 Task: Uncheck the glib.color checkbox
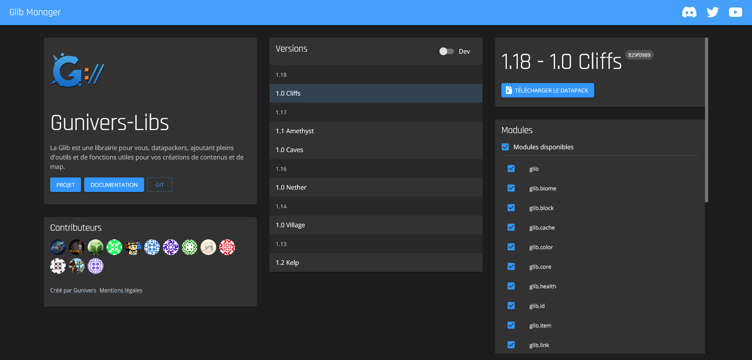click(x=511, y=247)
